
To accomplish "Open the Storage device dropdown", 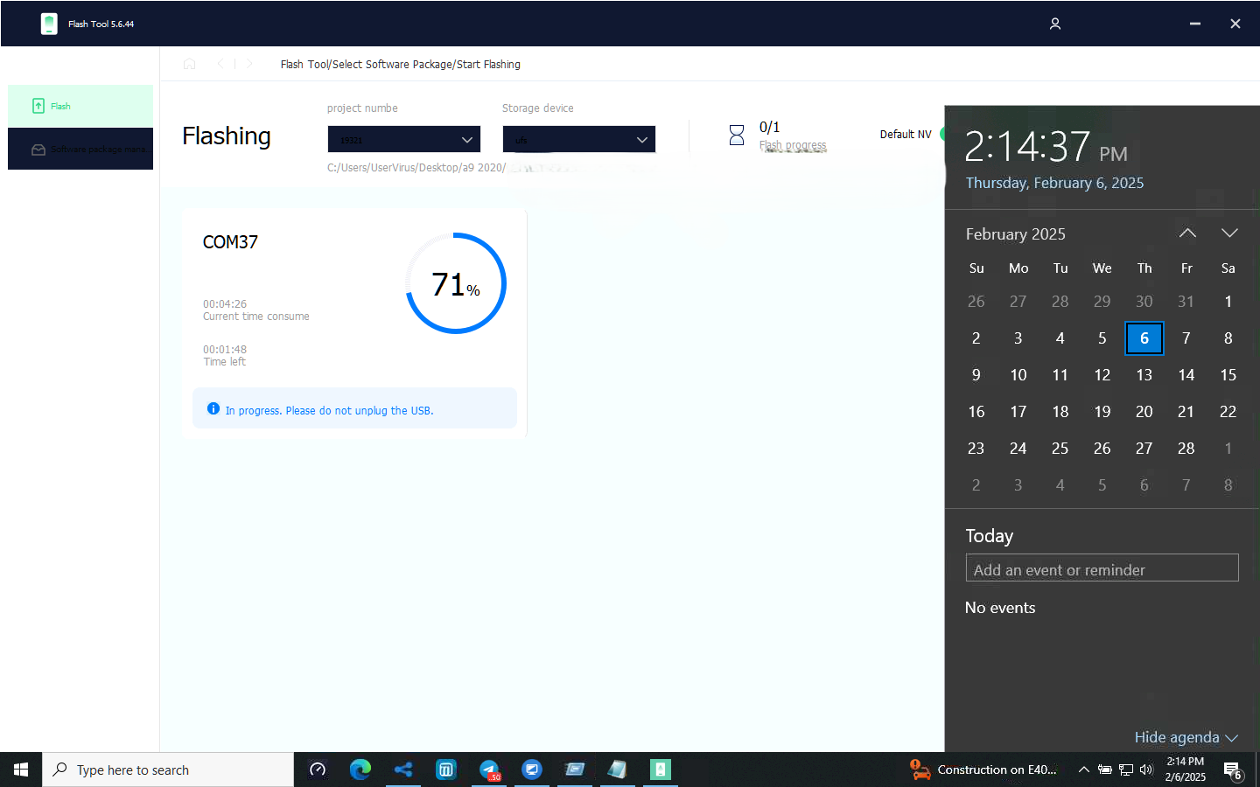I will [x=578, y=139].
